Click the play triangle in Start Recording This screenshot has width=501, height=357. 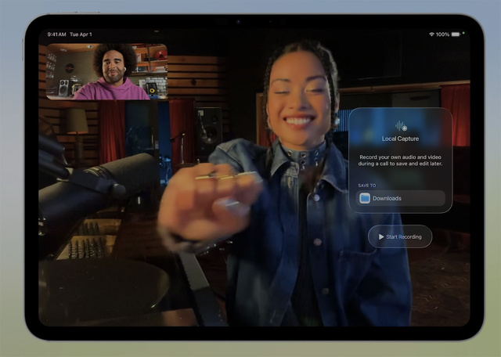coord(381,236)
